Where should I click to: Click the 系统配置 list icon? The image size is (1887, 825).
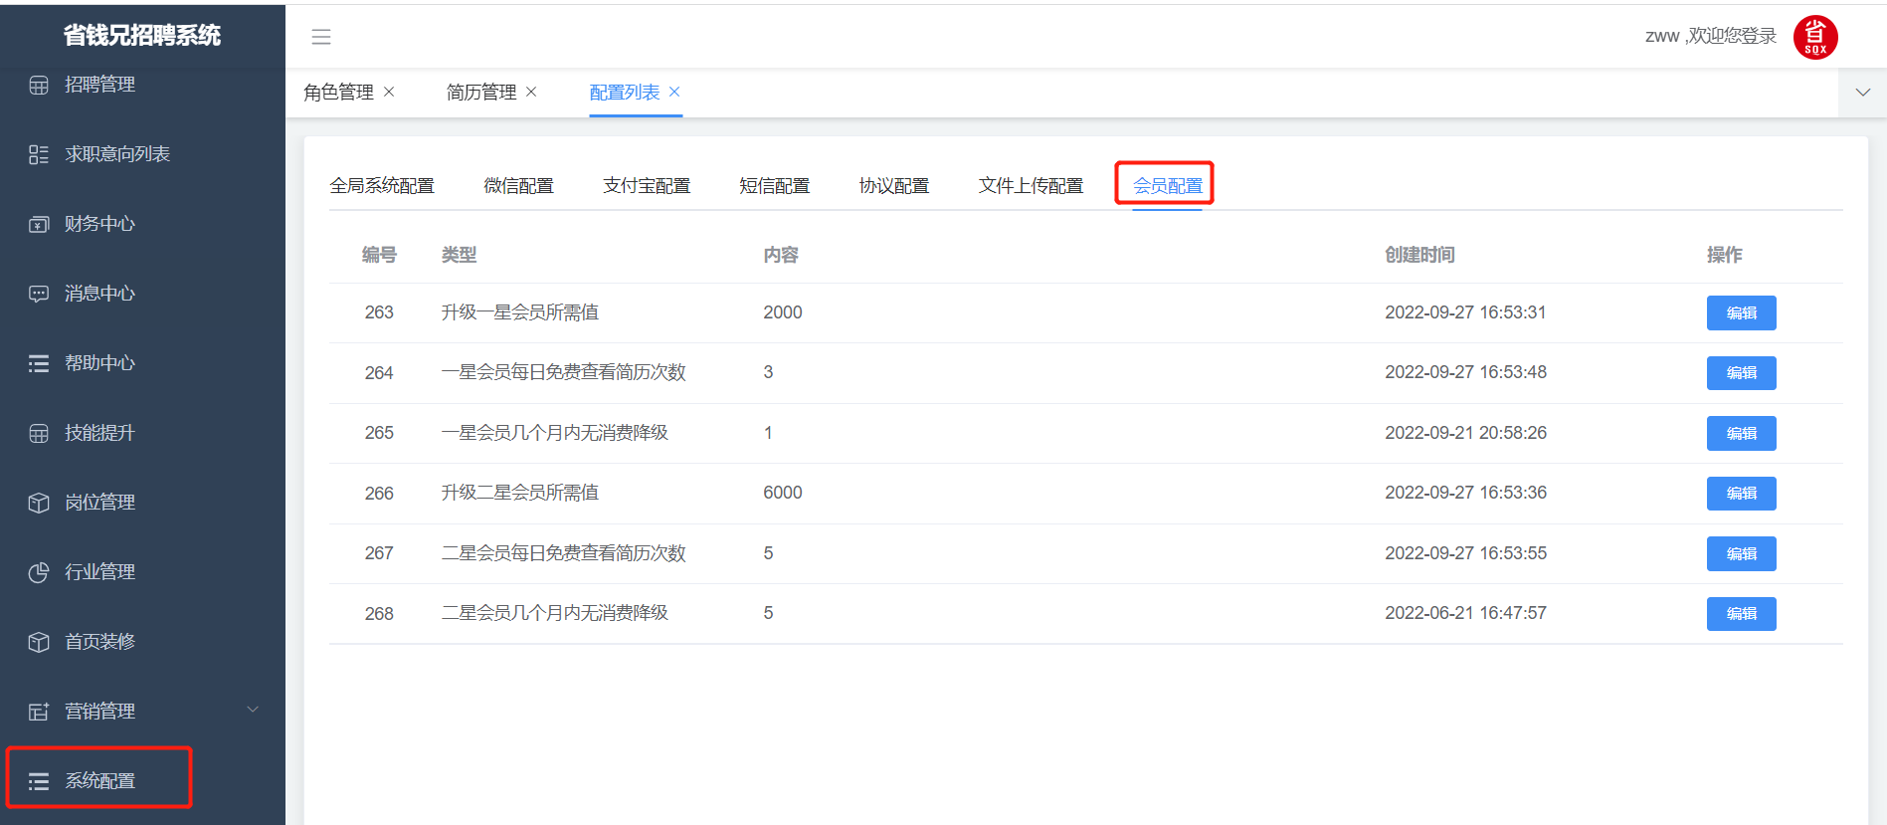click(39, 782)
